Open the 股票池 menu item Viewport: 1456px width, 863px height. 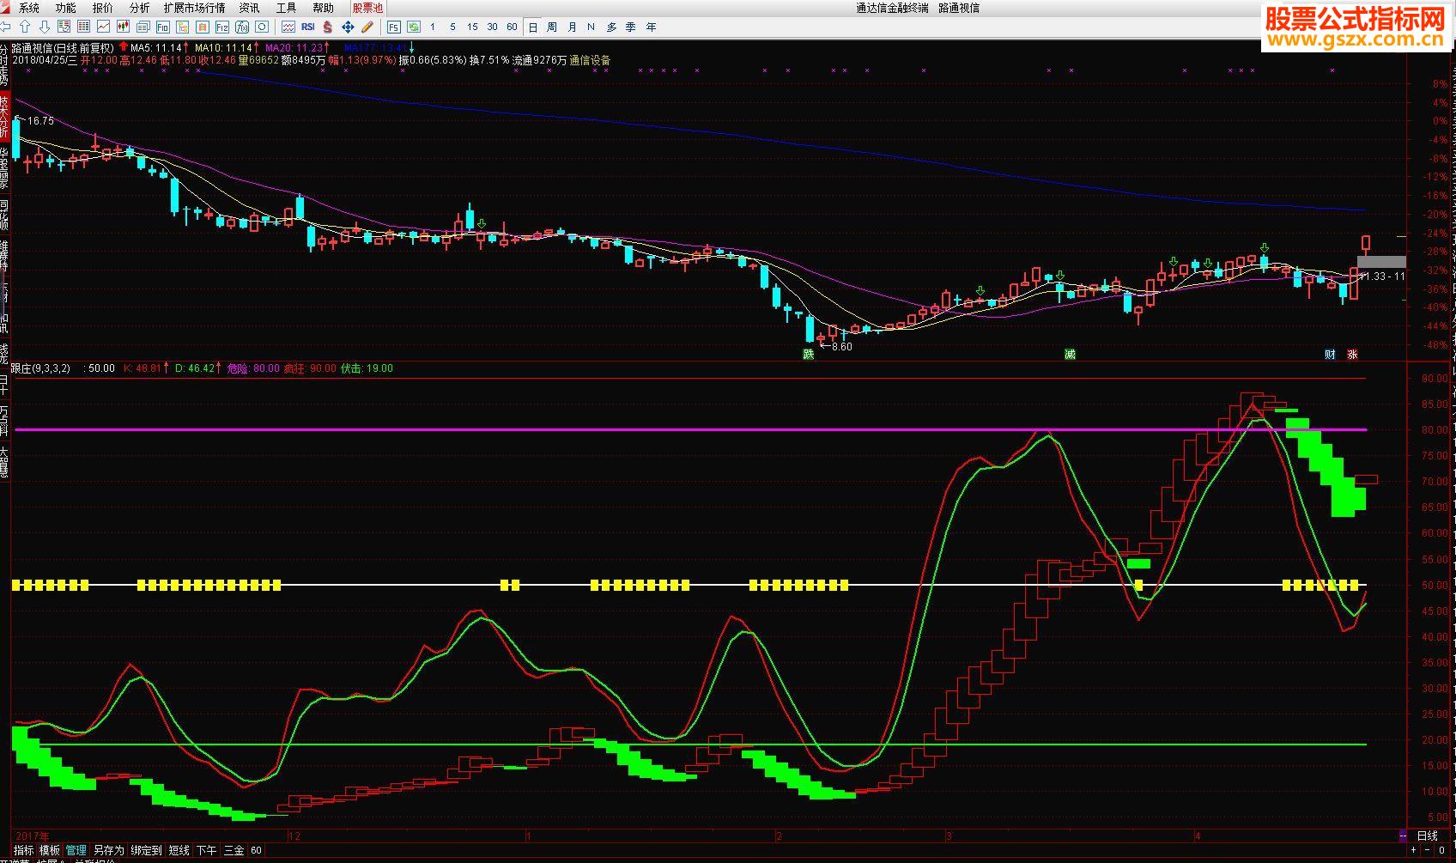pos(367,8)
